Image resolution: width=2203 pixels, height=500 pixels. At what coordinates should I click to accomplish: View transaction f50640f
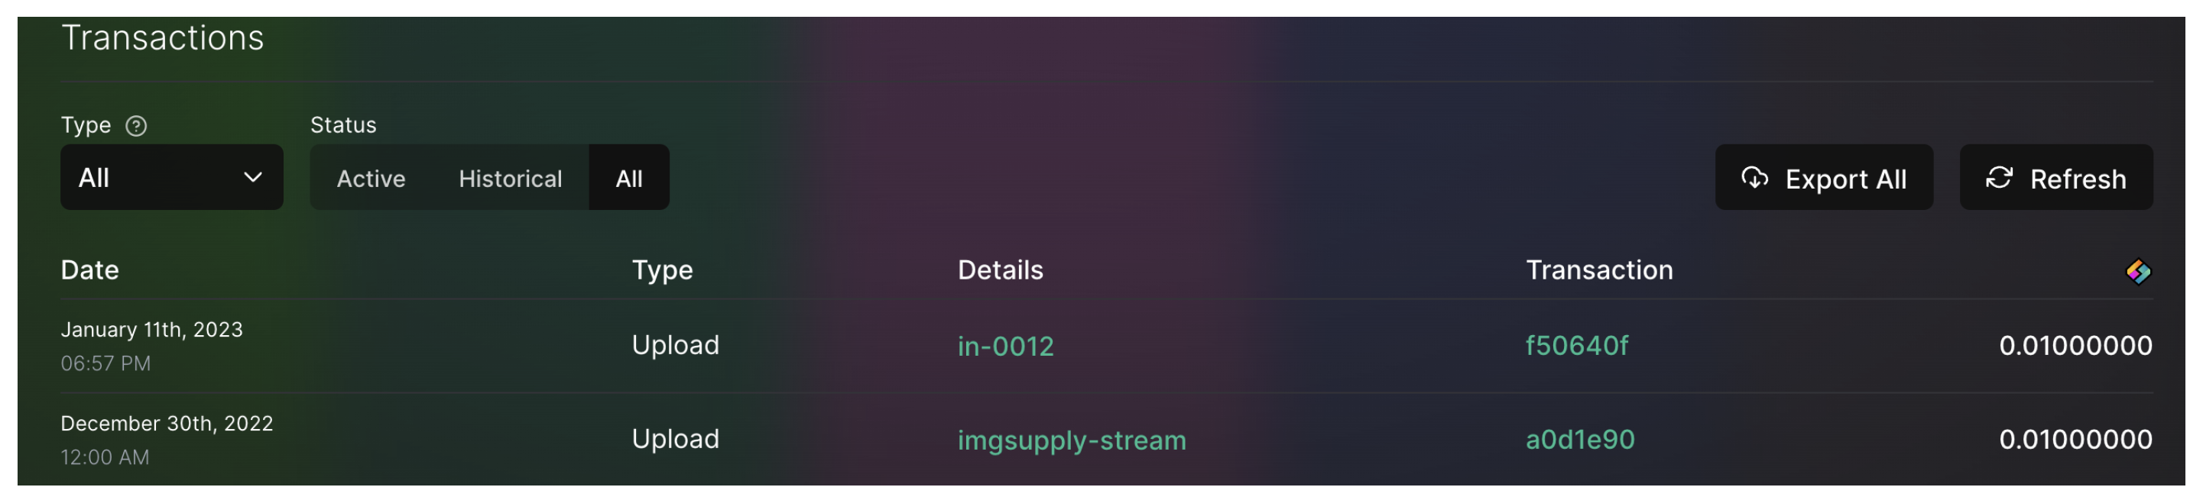[1576, 345]
